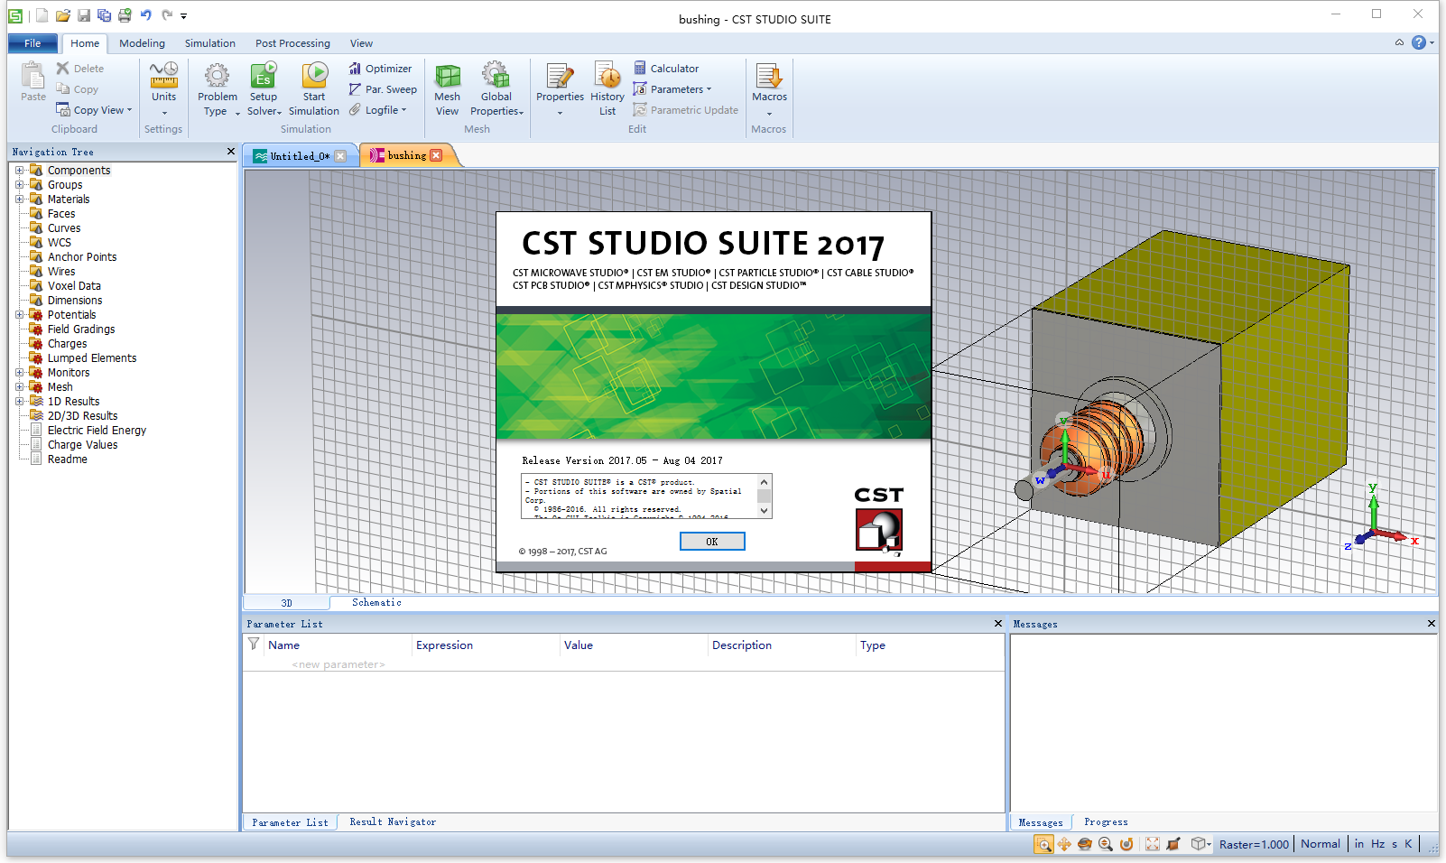Switch to the Schematic view tab

(376, 602)
